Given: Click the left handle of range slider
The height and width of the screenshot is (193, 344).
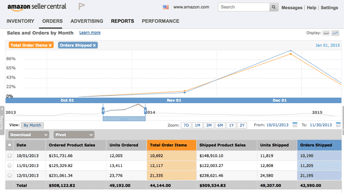Looking at the screenshot, I should click(103, 111).
